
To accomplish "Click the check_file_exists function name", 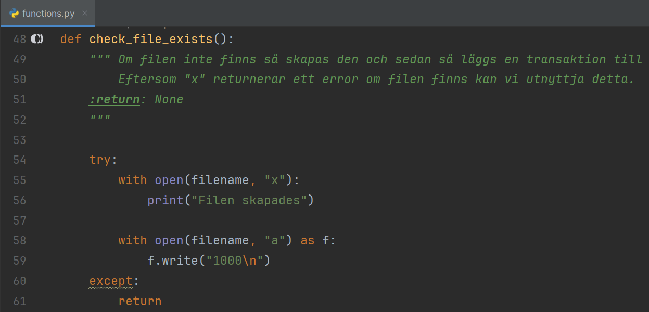I will tap(151, 39).
